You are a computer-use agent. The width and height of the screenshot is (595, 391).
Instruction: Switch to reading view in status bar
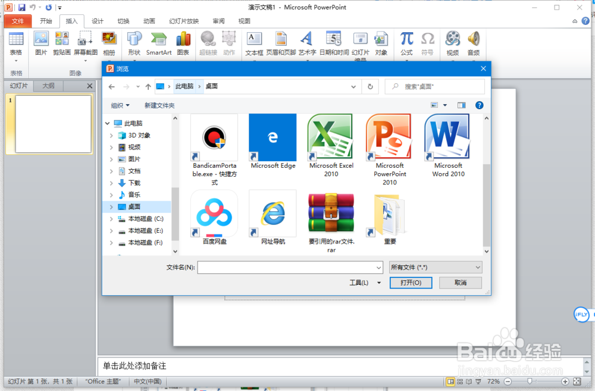(469, 381)
